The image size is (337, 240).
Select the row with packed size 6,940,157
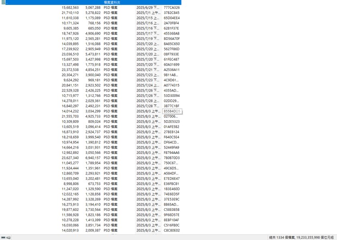point(92,158)
